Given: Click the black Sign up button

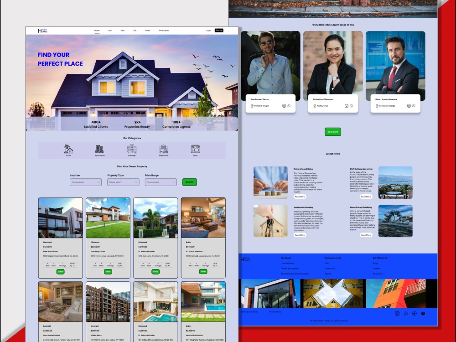Looking at the screenshot, I should click(219, 30).
